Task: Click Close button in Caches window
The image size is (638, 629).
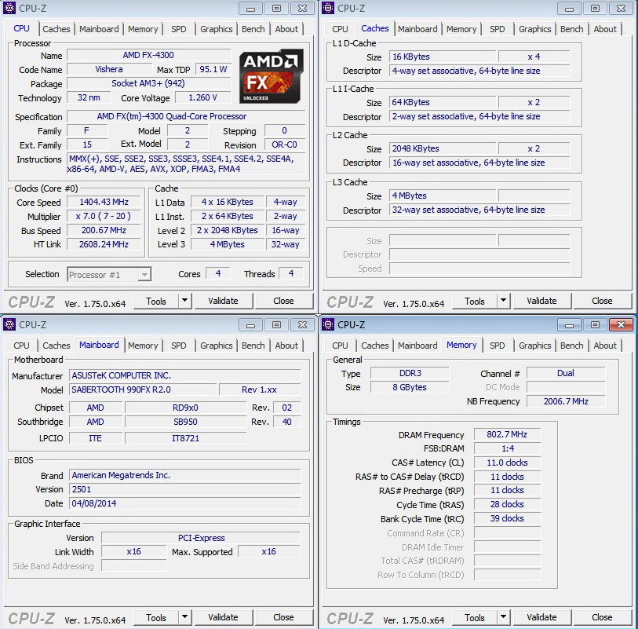Action: pos(602,301)
